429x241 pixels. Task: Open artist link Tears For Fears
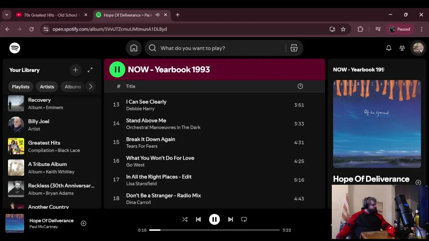(x=142, y=146)
